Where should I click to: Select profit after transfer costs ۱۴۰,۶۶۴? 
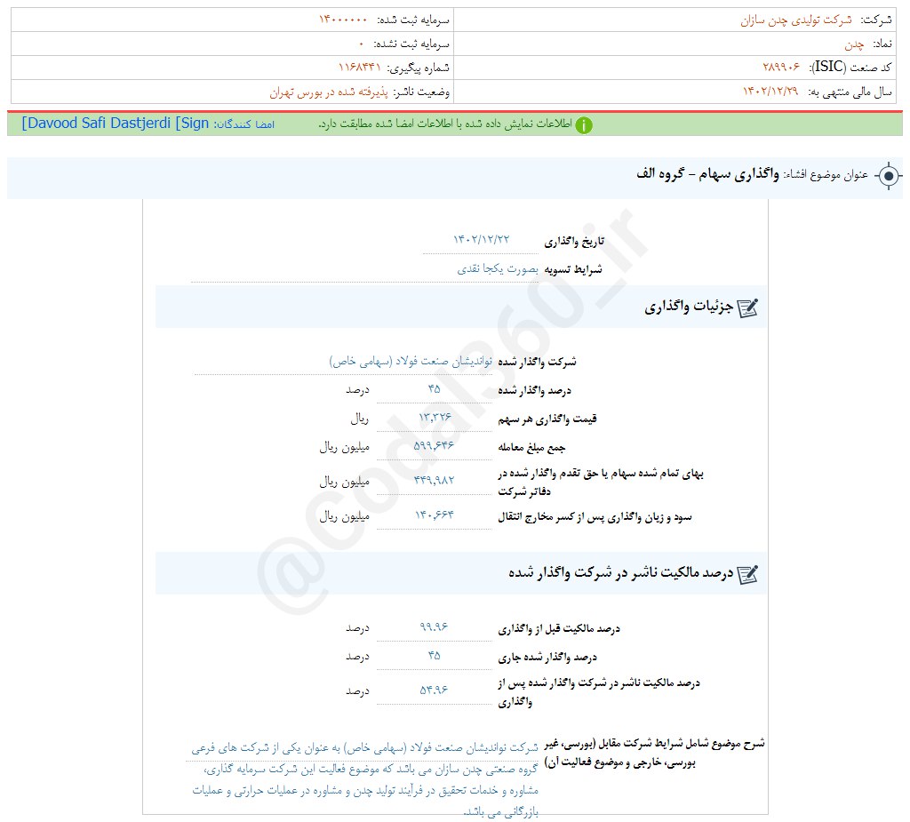click(434, 515)
